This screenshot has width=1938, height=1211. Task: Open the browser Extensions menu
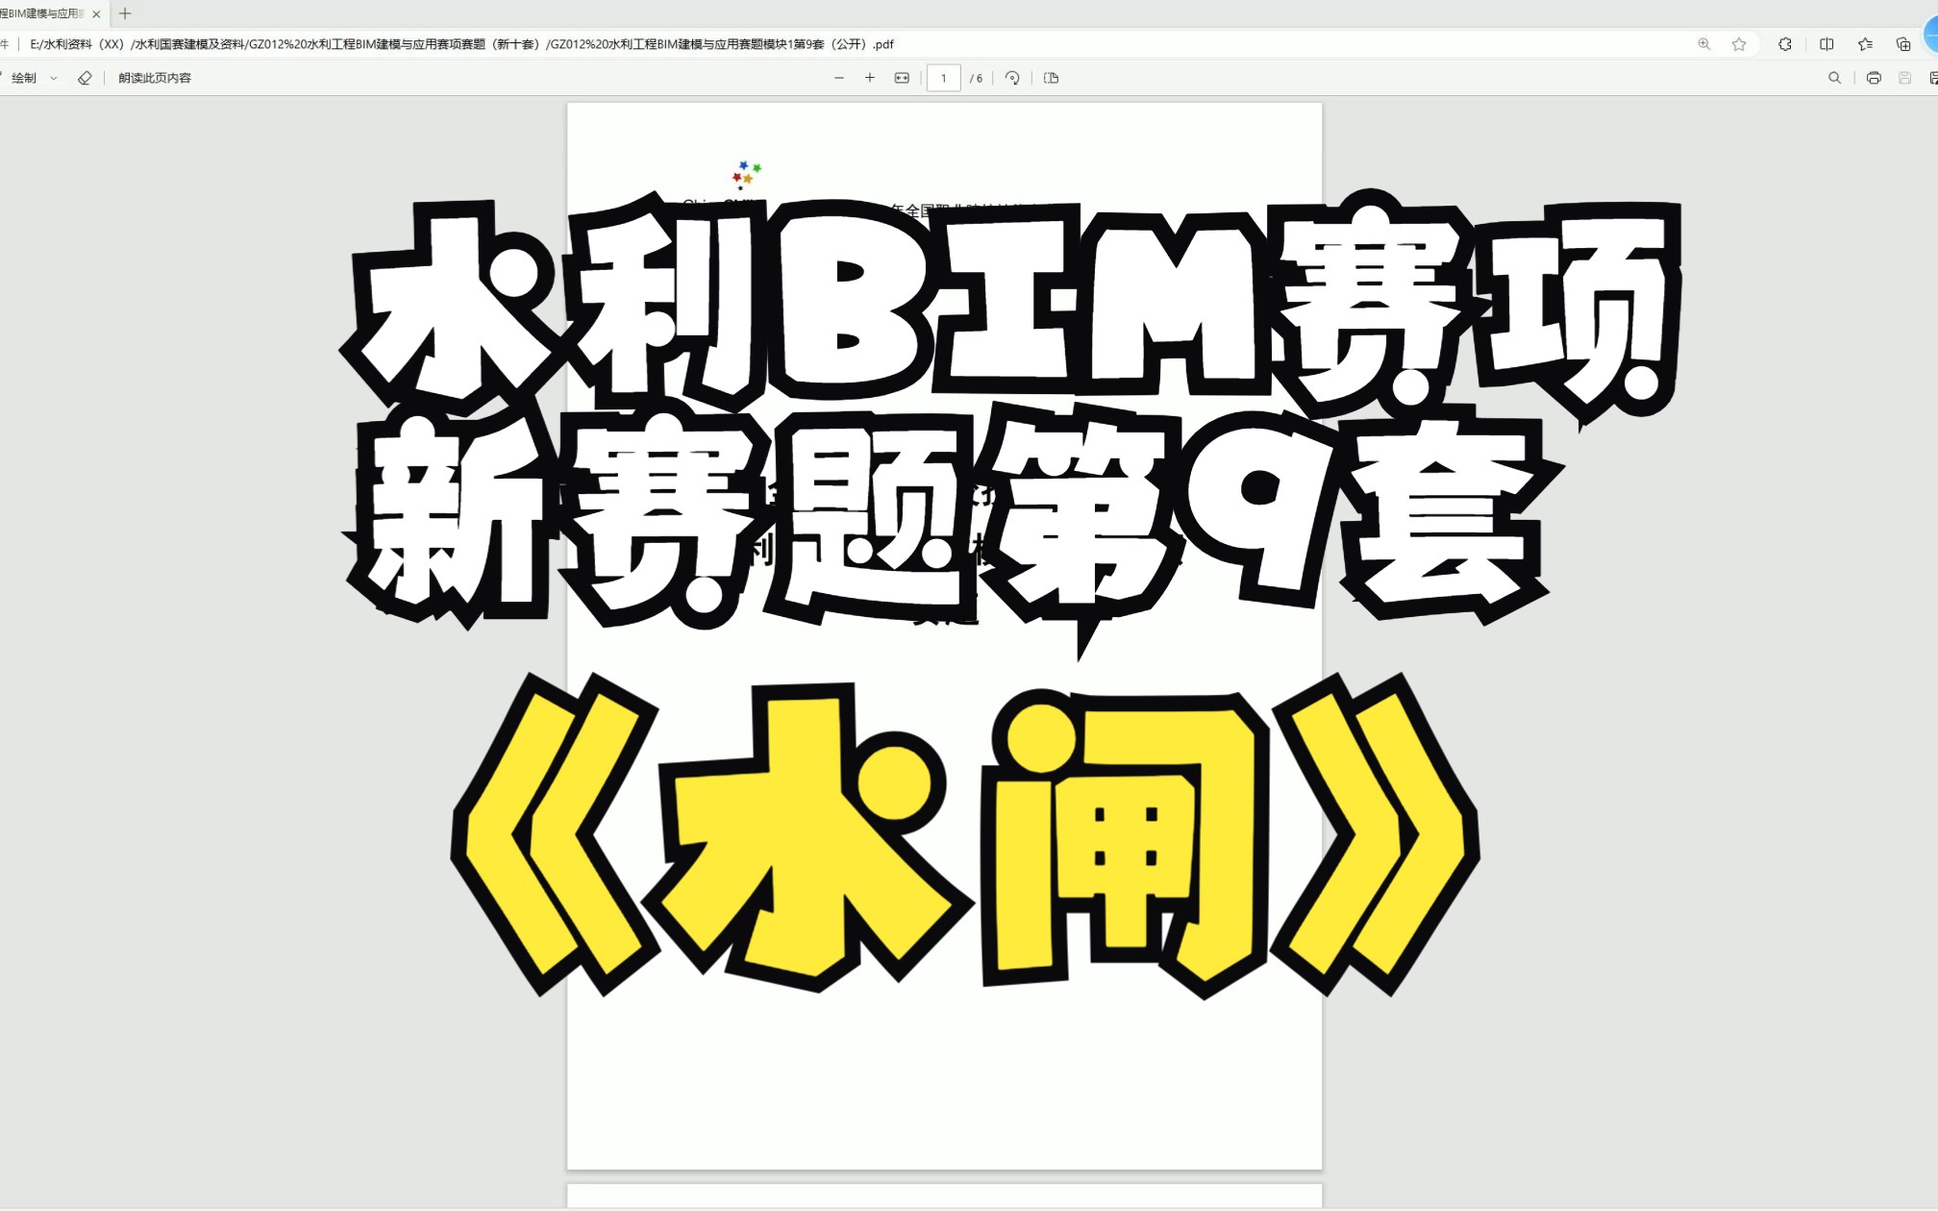click(1785, 44)
